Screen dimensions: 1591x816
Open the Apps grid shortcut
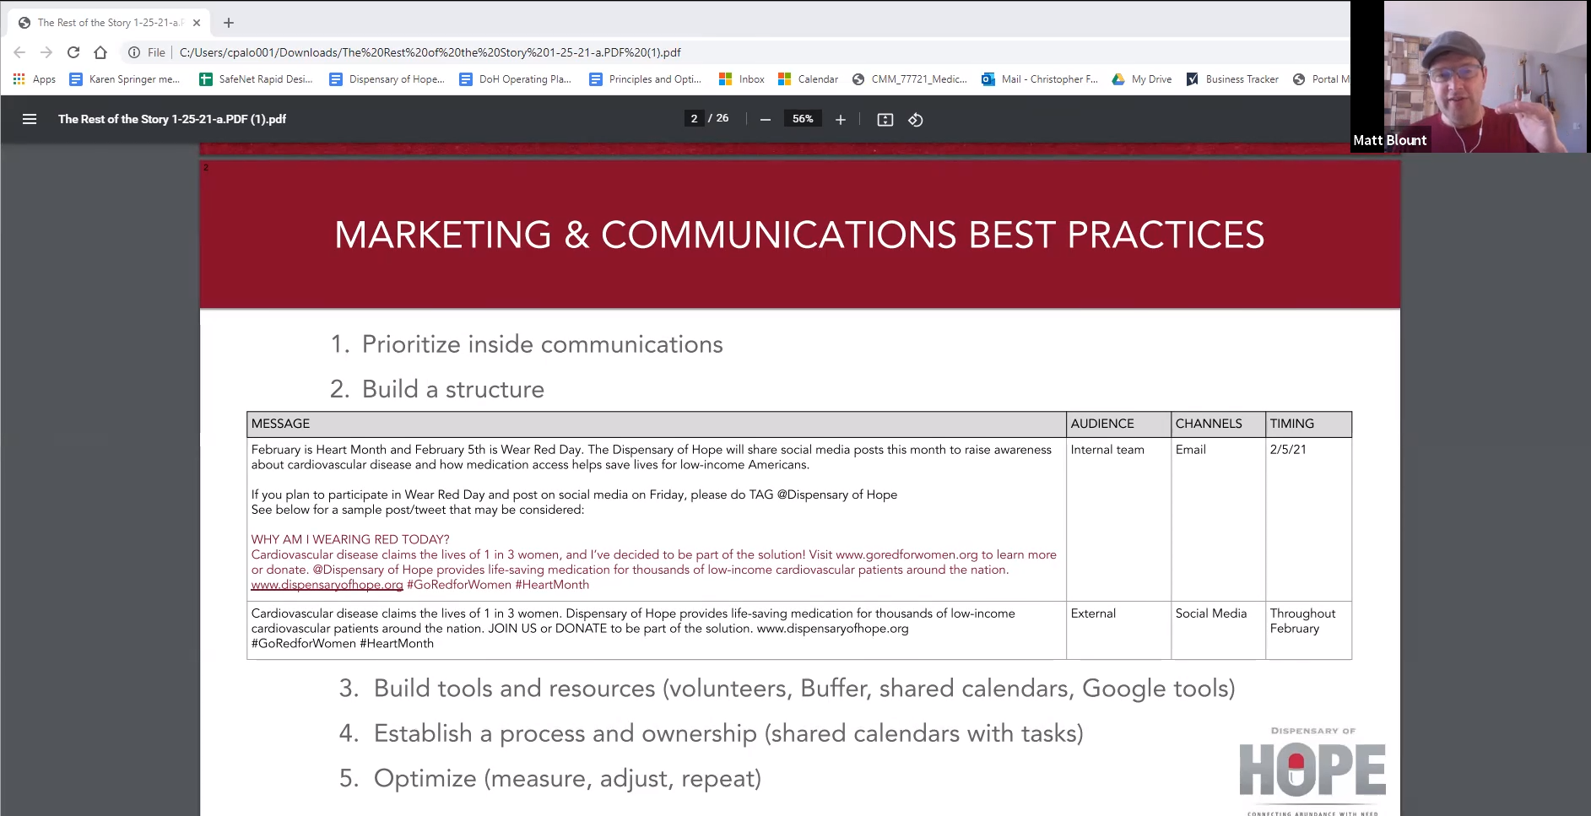34,79
